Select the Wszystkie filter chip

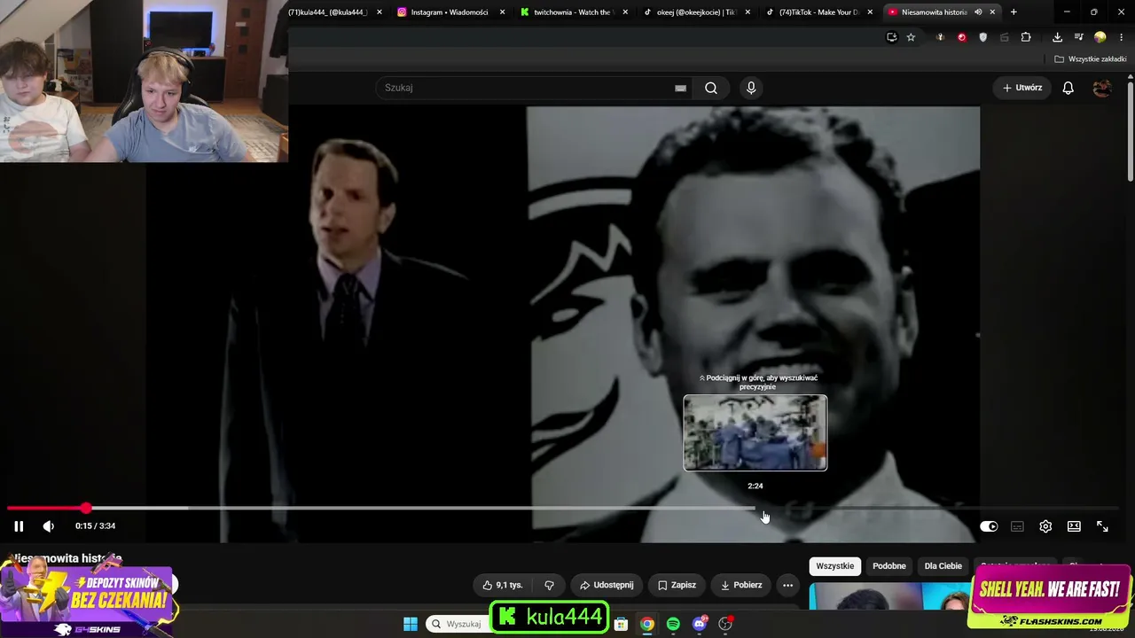pos(835,566)
